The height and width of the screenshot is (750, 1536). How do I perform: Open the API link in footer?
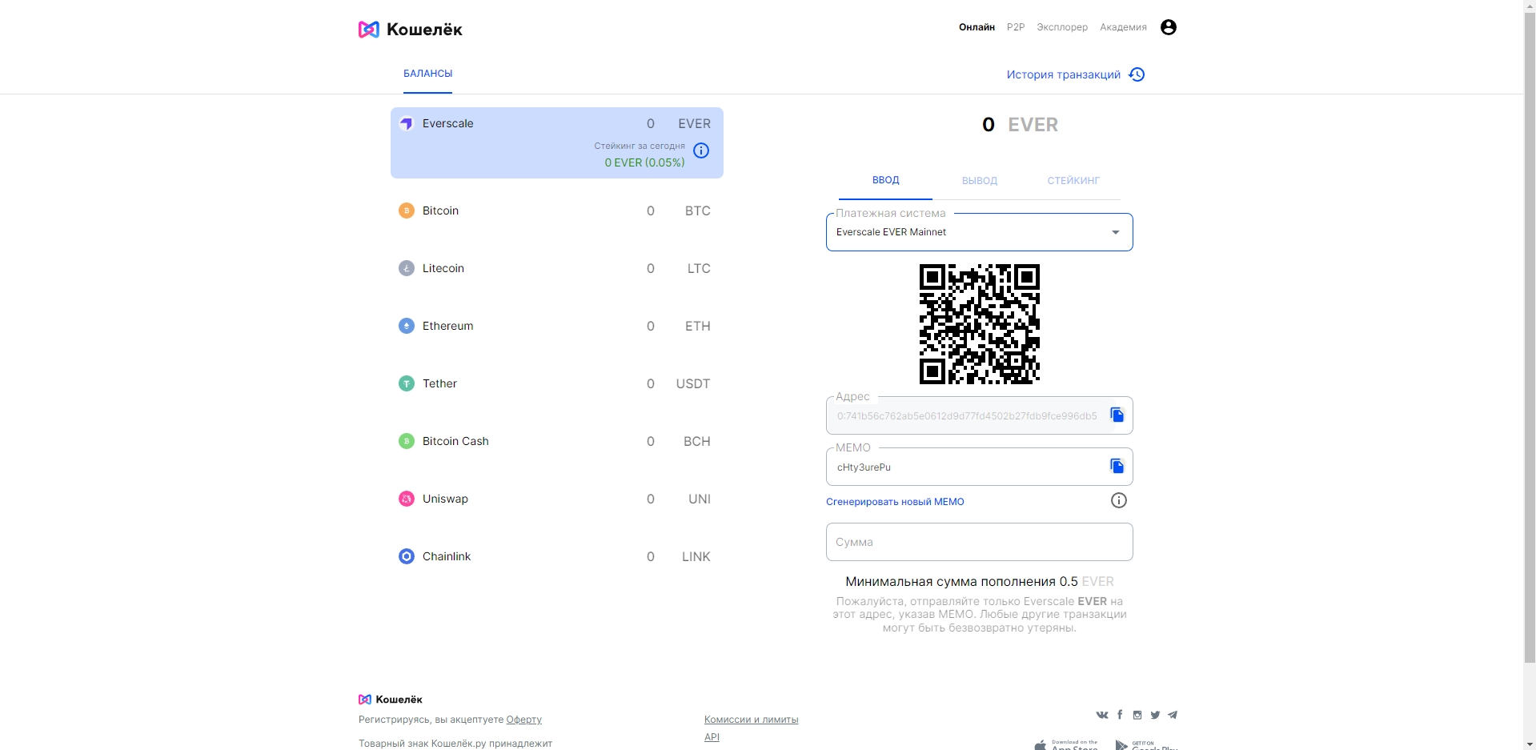pos(712,737)
